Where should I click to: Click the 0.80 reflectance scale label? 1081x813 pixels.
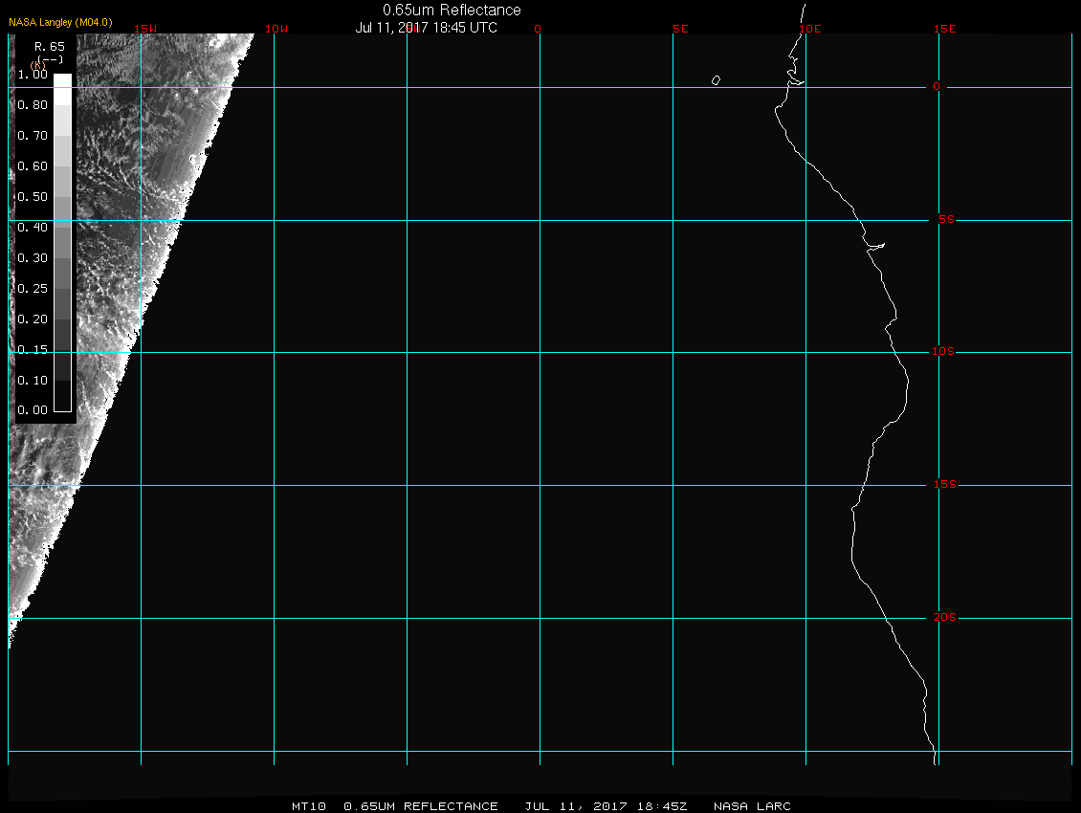(33, 105)
